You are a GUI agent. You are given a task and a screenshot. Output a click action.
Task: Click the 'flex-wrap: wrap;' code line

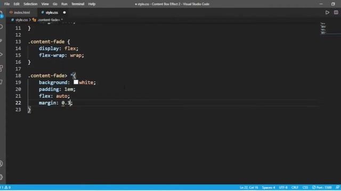click(x=61, y=55)
